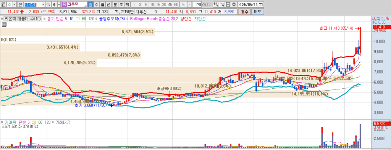391x150 pixels.
Task: Select the 월 monthly period tab
Action: pyautogui.click(x=102, y=5)
